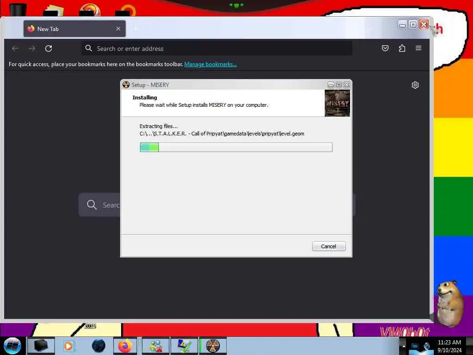The height and width of the screenshot is (355, 473).
Task: Close the New Tab tab
Action: [118, 29]
